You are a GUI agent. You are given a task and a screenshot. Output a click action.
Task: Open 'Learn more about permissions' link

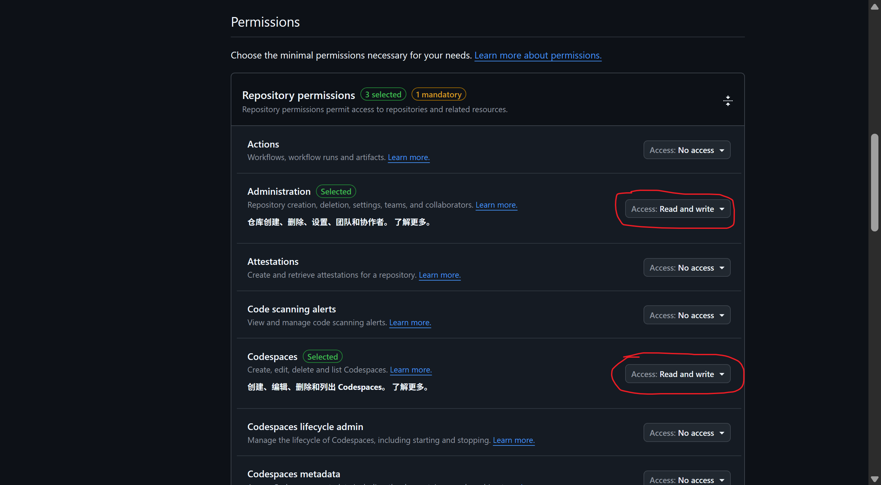[x=538, y=55]
